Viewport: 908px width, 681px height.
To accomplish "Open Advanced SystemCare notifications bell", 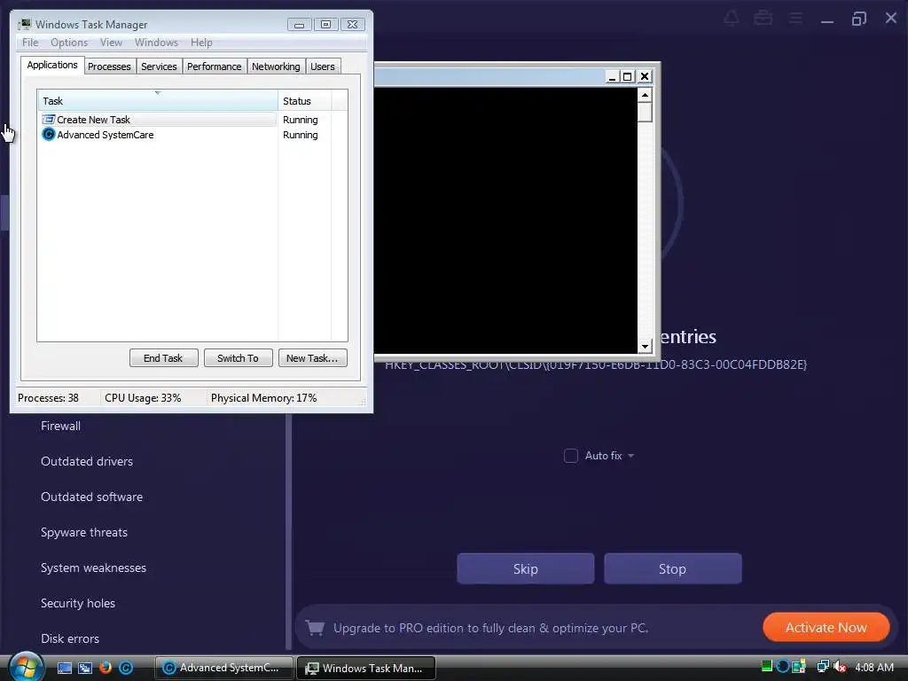I will 732,19.
